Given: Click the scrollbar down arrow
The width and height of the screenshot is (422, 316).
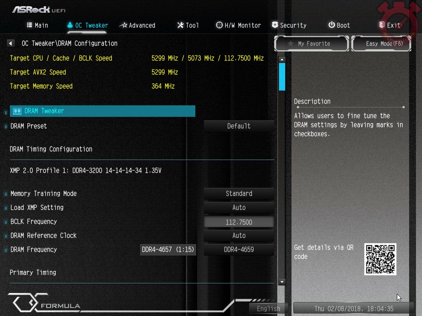Looking at the screenshot, I should 282,282.
